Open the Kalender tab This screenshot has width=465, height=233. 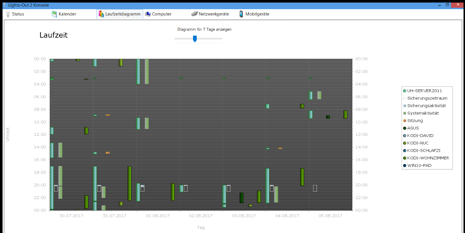click(x=67, y=14)
